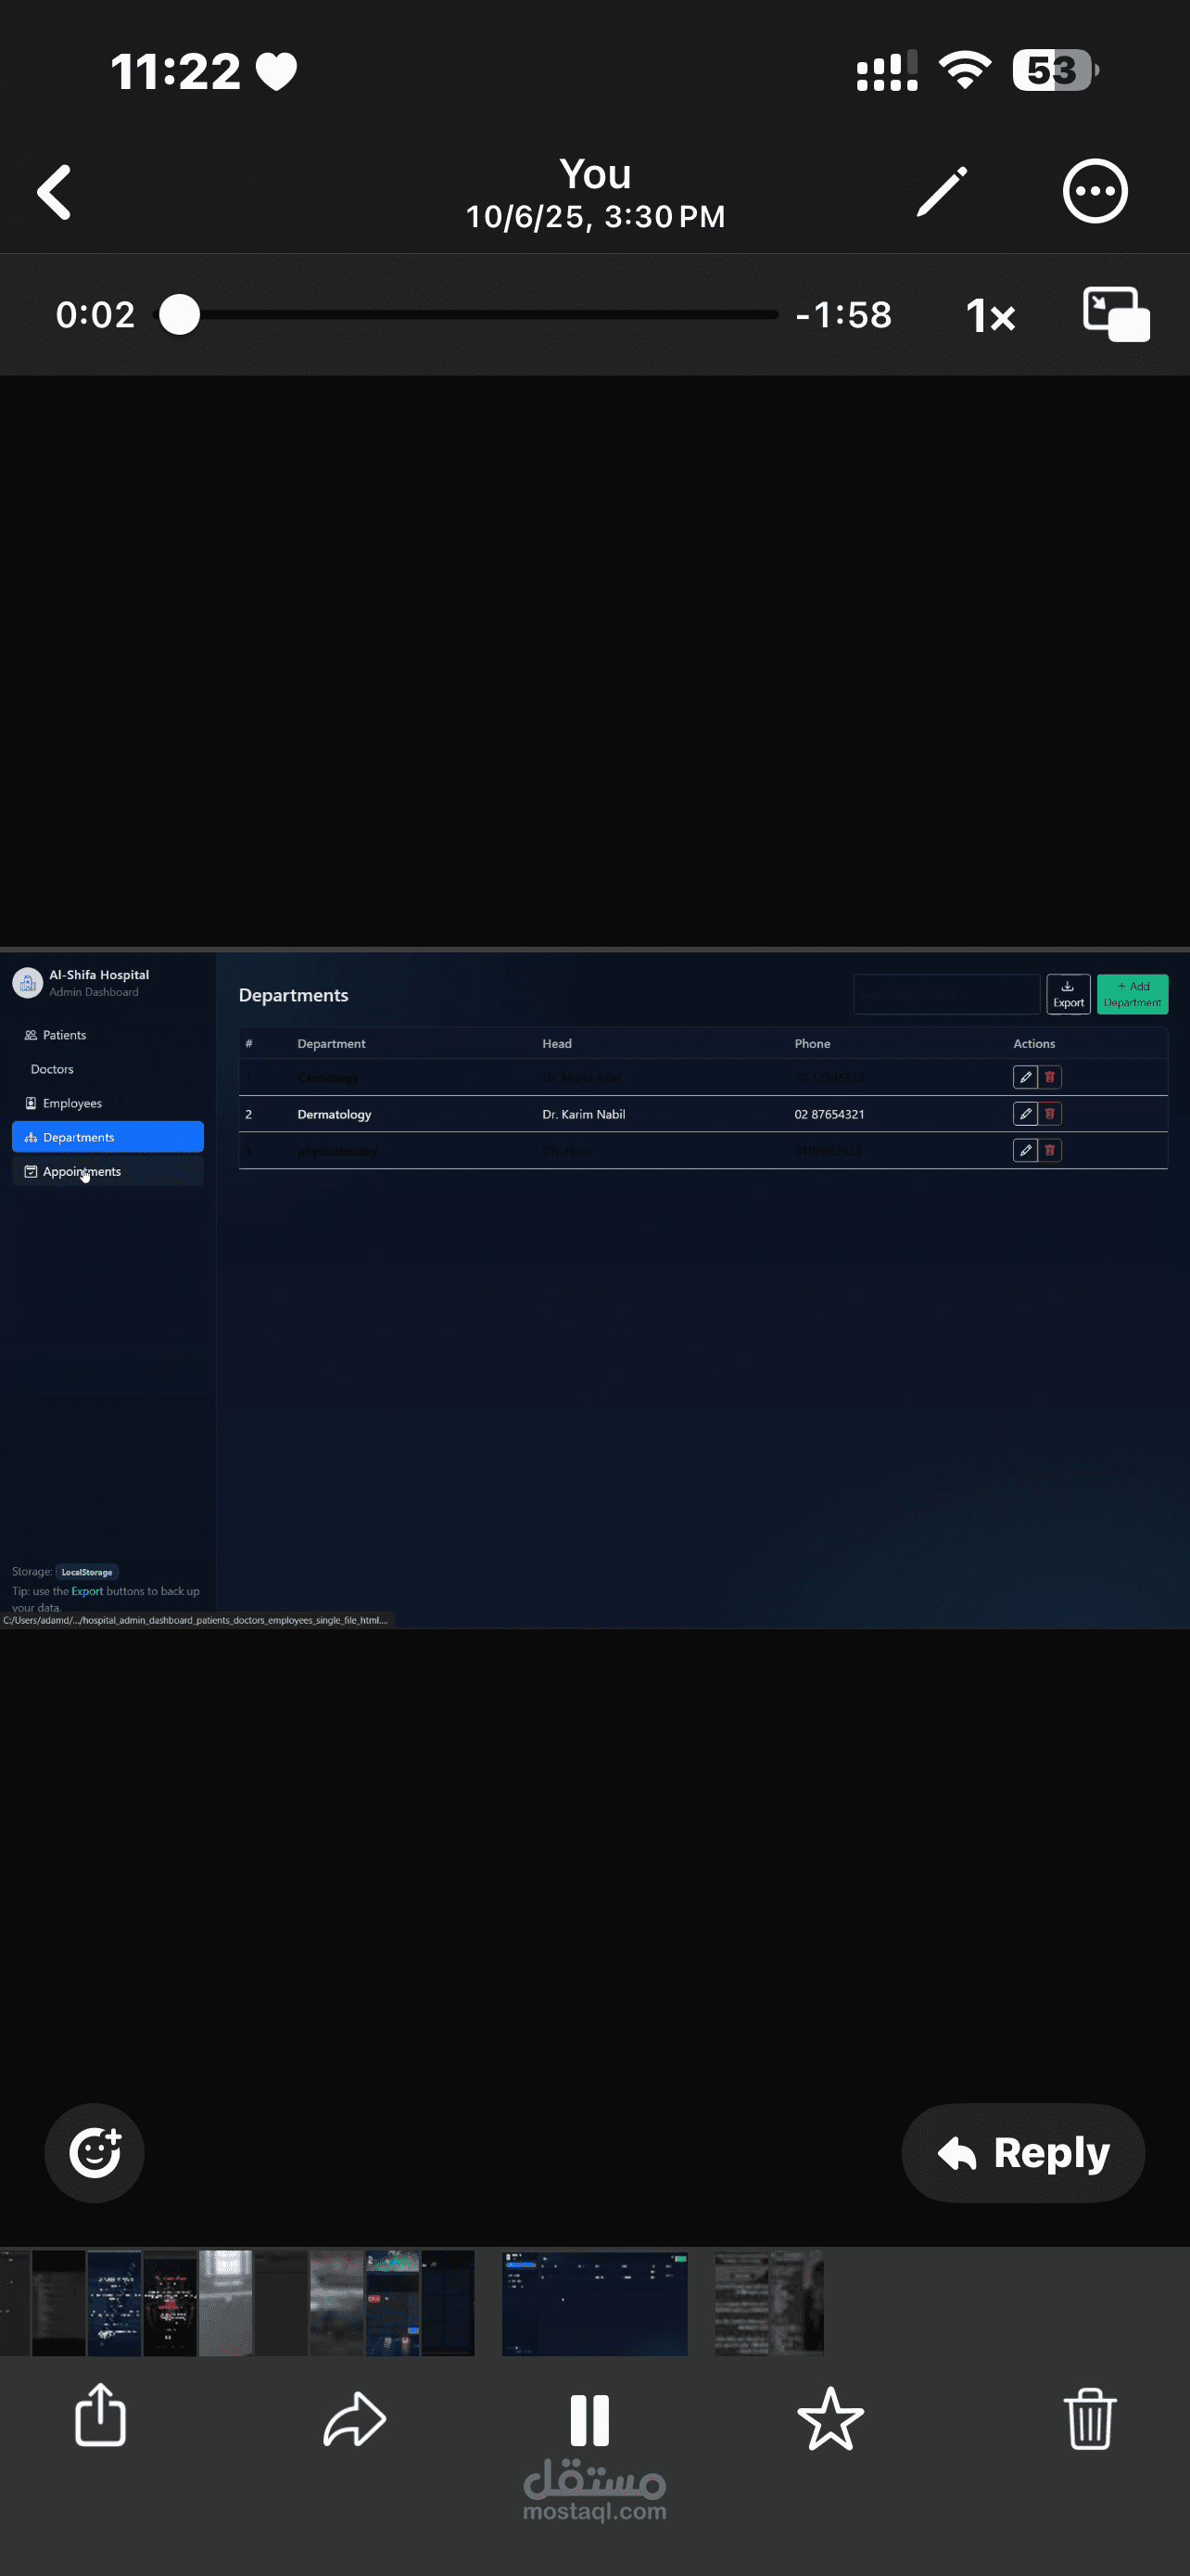
Task: Click the Dr. Karim Nabil cell
Action: pos(584,1114)
